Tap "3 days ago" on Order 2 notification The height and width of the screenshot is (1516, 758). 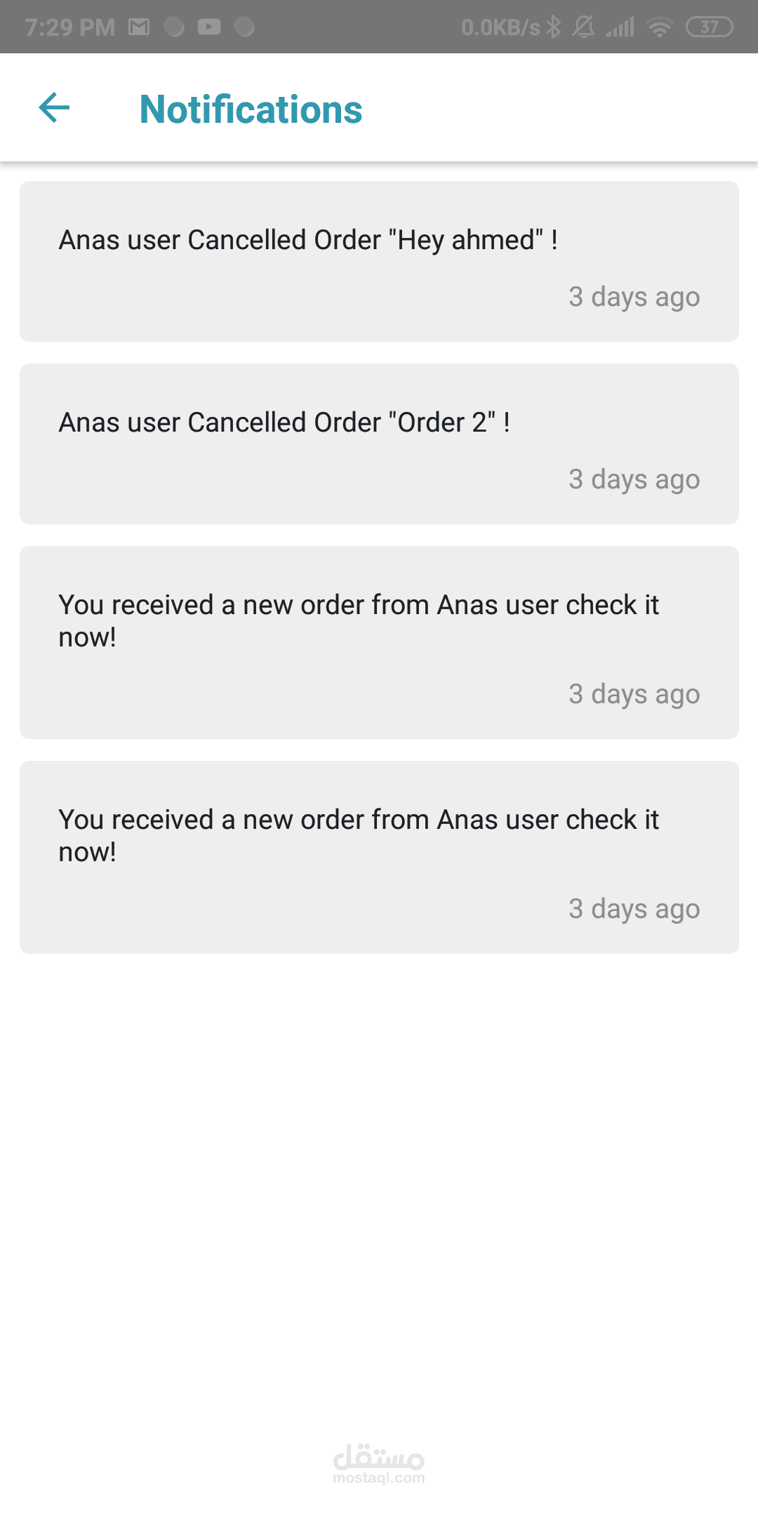[634, 479]
